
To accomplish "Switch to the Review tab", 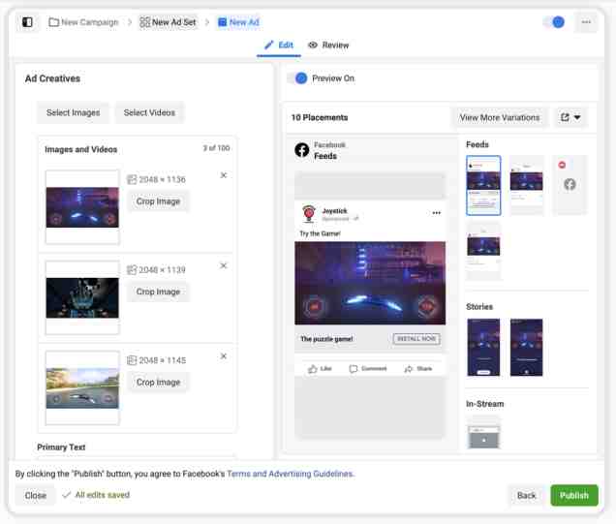I will pyautogui.click(x=328, y=46).
